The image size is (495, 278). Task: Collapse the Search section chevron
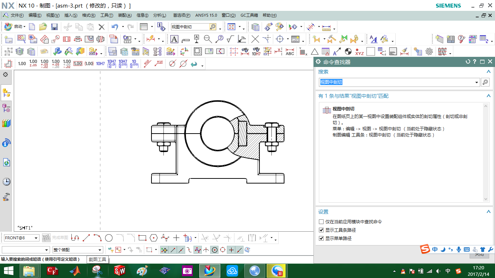(488, 72)
